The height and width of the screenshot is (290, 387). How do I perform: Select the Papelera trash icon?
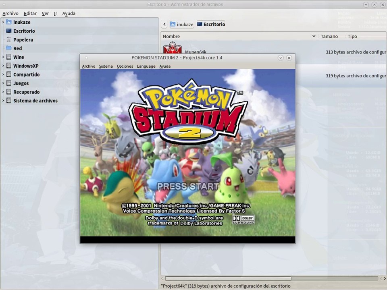click(9, 40)
